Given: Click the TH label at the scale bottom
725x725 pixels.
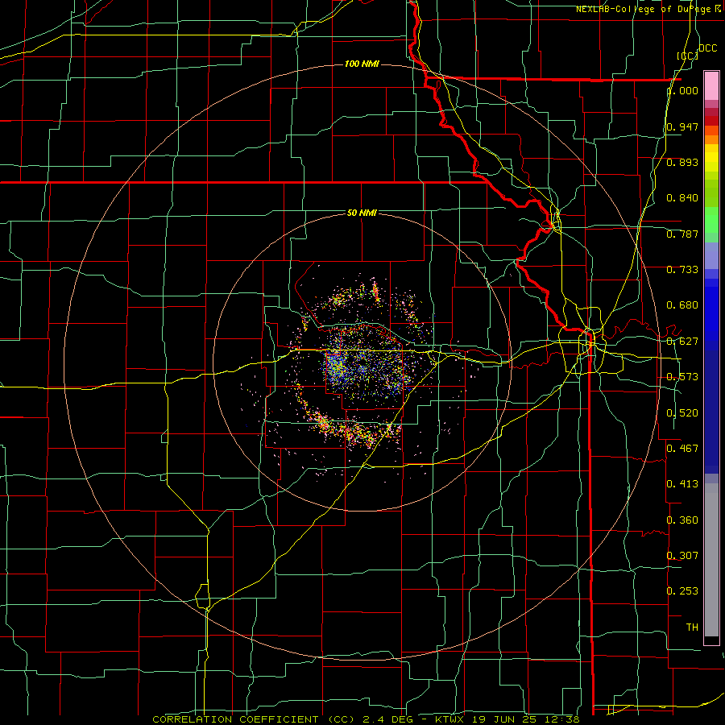Looking at the screenshot, I should (x=692, y=628).
